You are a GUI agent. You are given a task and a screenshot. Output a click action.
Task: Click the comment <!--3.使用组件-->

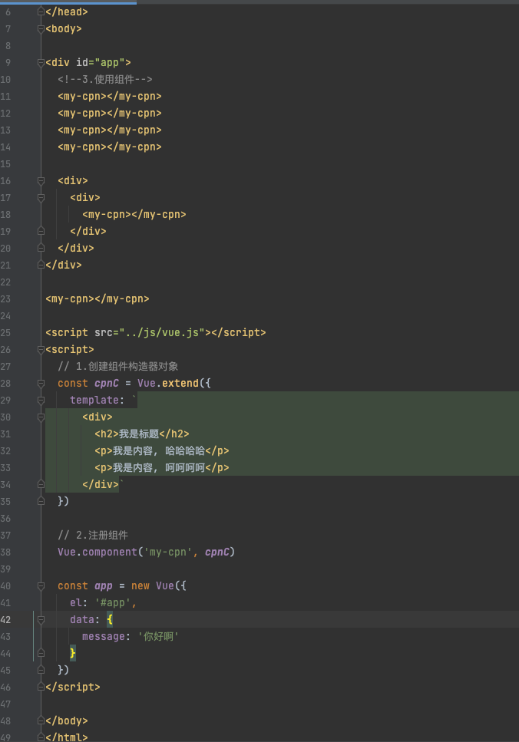tap(105, 80)
